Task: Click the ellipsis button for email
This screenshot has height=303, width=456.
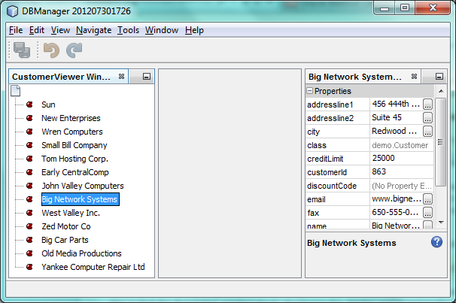Action: 427,199
